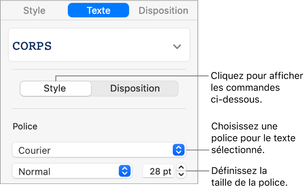Screen dimensions: 305x189
Task: Increase font size with the up stepper arrow
Action: coord(181,168)
